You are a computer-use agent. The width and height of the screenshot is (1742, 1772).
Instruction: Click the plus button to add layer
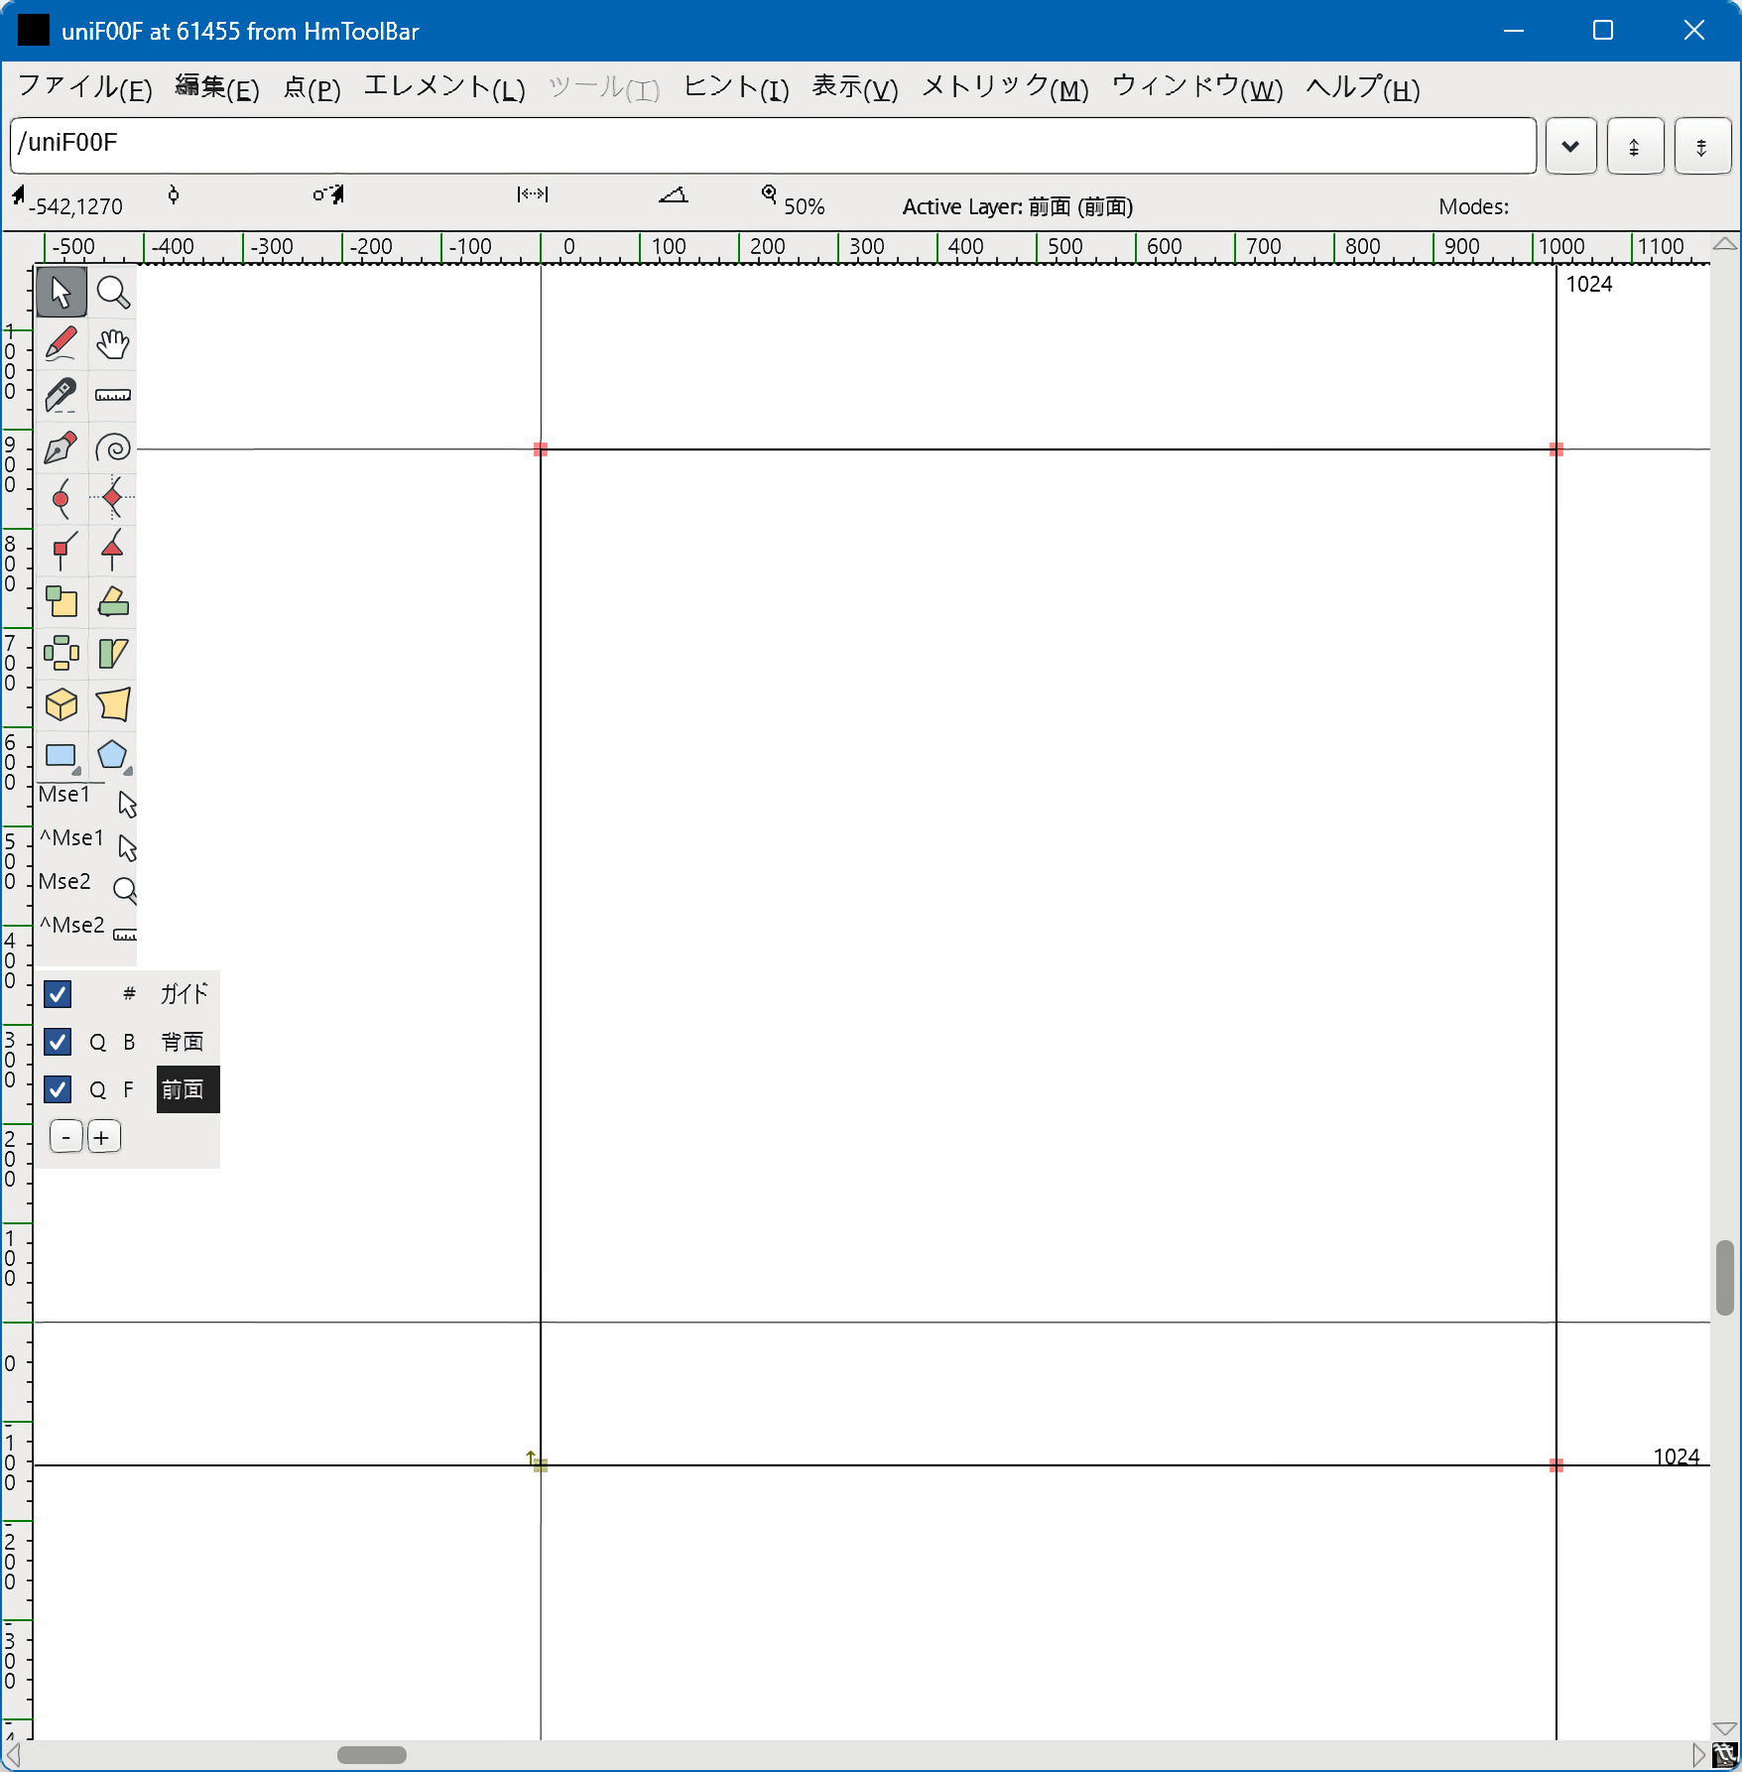(x=103, y=1137)
